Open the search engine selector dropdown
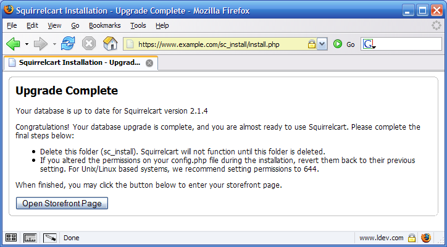447x247 pixels. (370, 44)
